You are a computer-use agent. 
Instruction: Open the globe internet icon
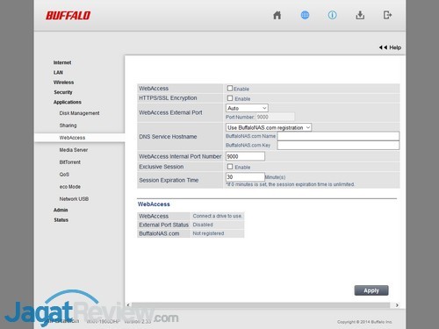click(305, 15)
